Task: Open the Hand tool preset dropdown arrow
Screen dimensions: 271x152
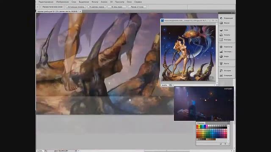Action: click(x=38, y=7)
